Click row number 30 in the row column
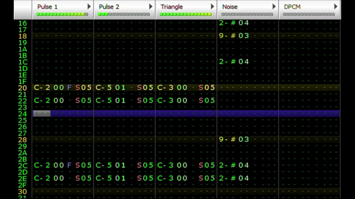Image resolution: width=355 pixels, height=199 pixels. pyautogui.click(x=23, y=192)
